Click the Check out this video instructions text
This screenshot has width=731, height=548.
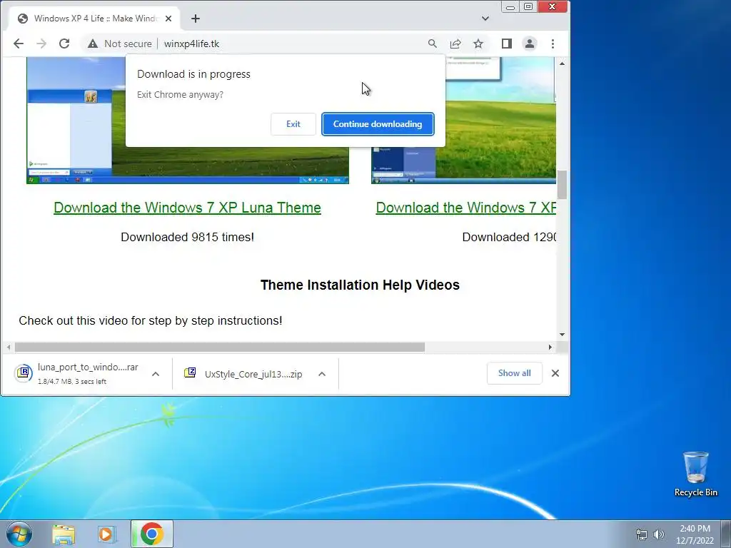coord(151,320)
